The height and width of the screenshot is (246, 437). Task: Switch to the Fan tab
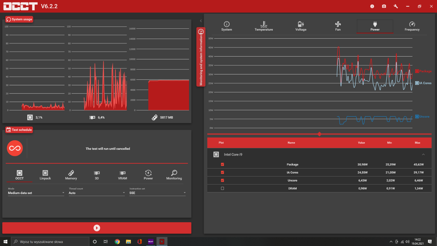tap(338, 26)
